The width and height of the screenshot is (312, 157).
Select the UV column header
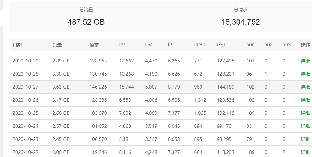click(x=149, y=45)
